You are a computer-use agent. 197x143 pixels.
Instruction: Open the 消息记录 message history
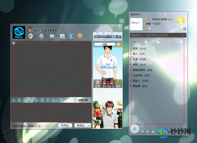(x=82, y=100)
